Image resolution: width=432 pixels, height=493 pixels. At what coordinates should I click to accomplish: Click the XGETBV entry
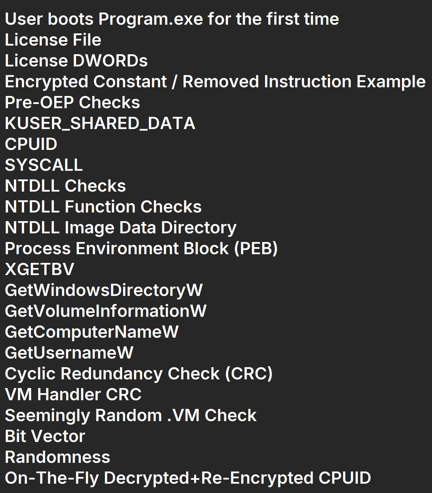39,269
